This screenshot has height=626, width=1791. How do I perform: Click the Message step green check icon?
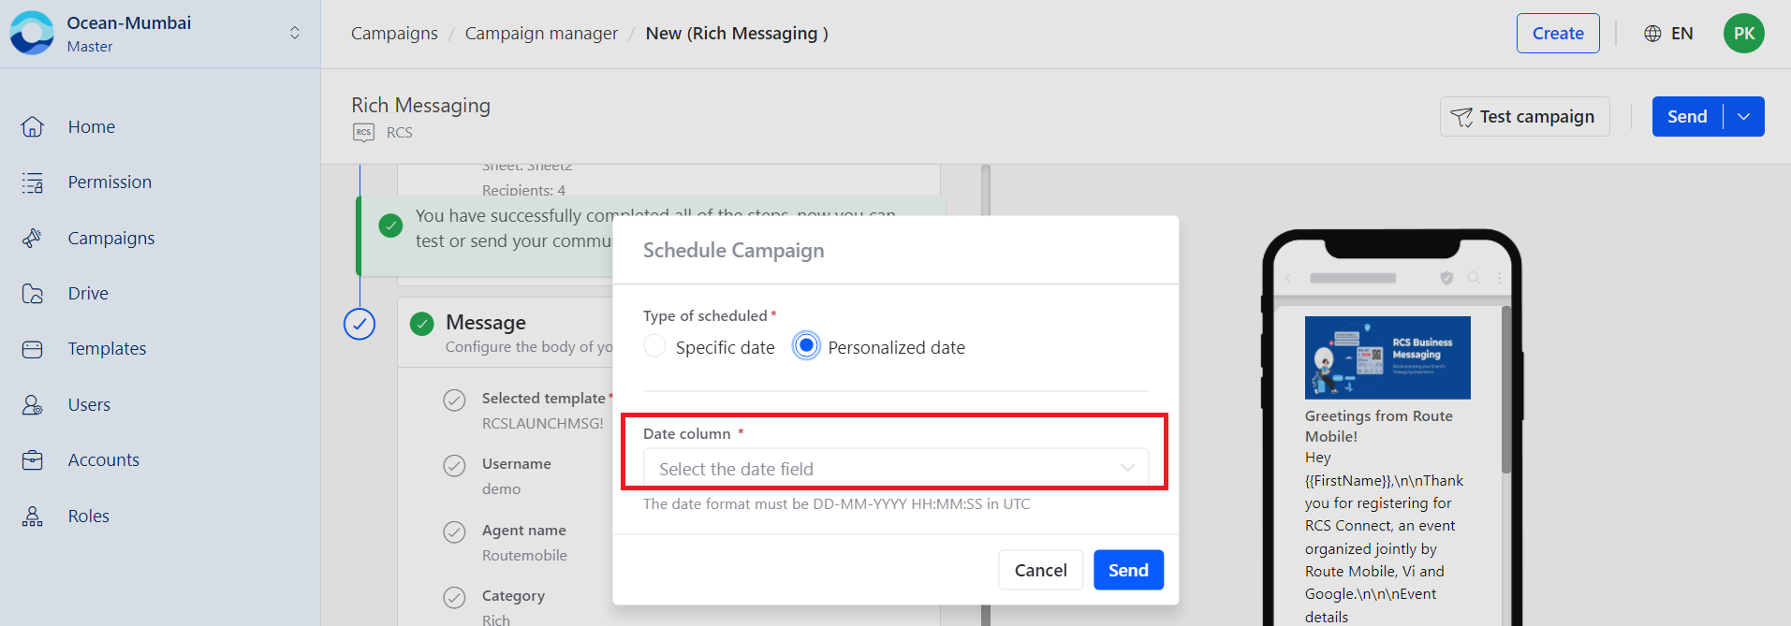pyautogui.click(x=422, y=324)
